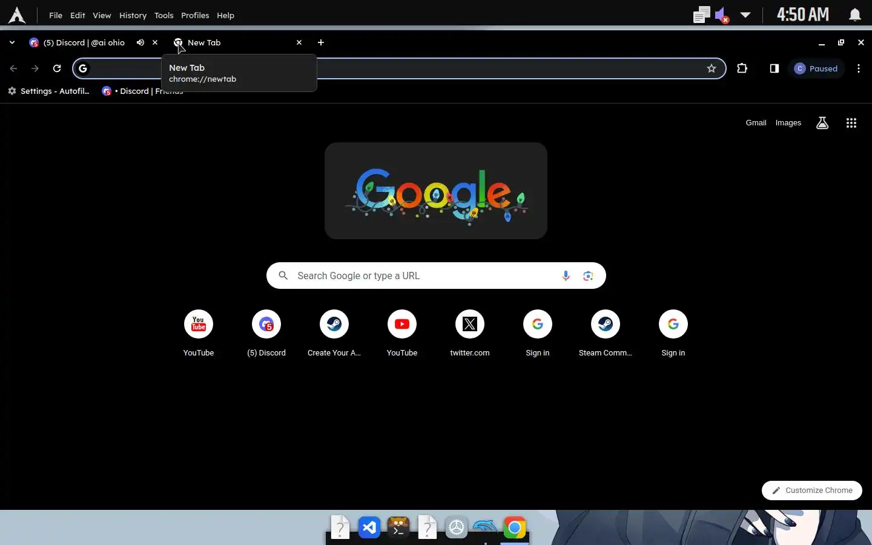
Task: Open the (5) Discord shortcut
Action: click(266, 333)
